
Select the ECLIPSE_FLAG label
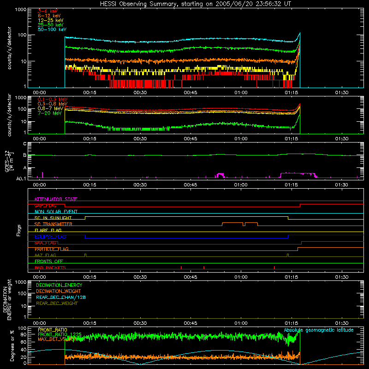[x=50, y=237]
